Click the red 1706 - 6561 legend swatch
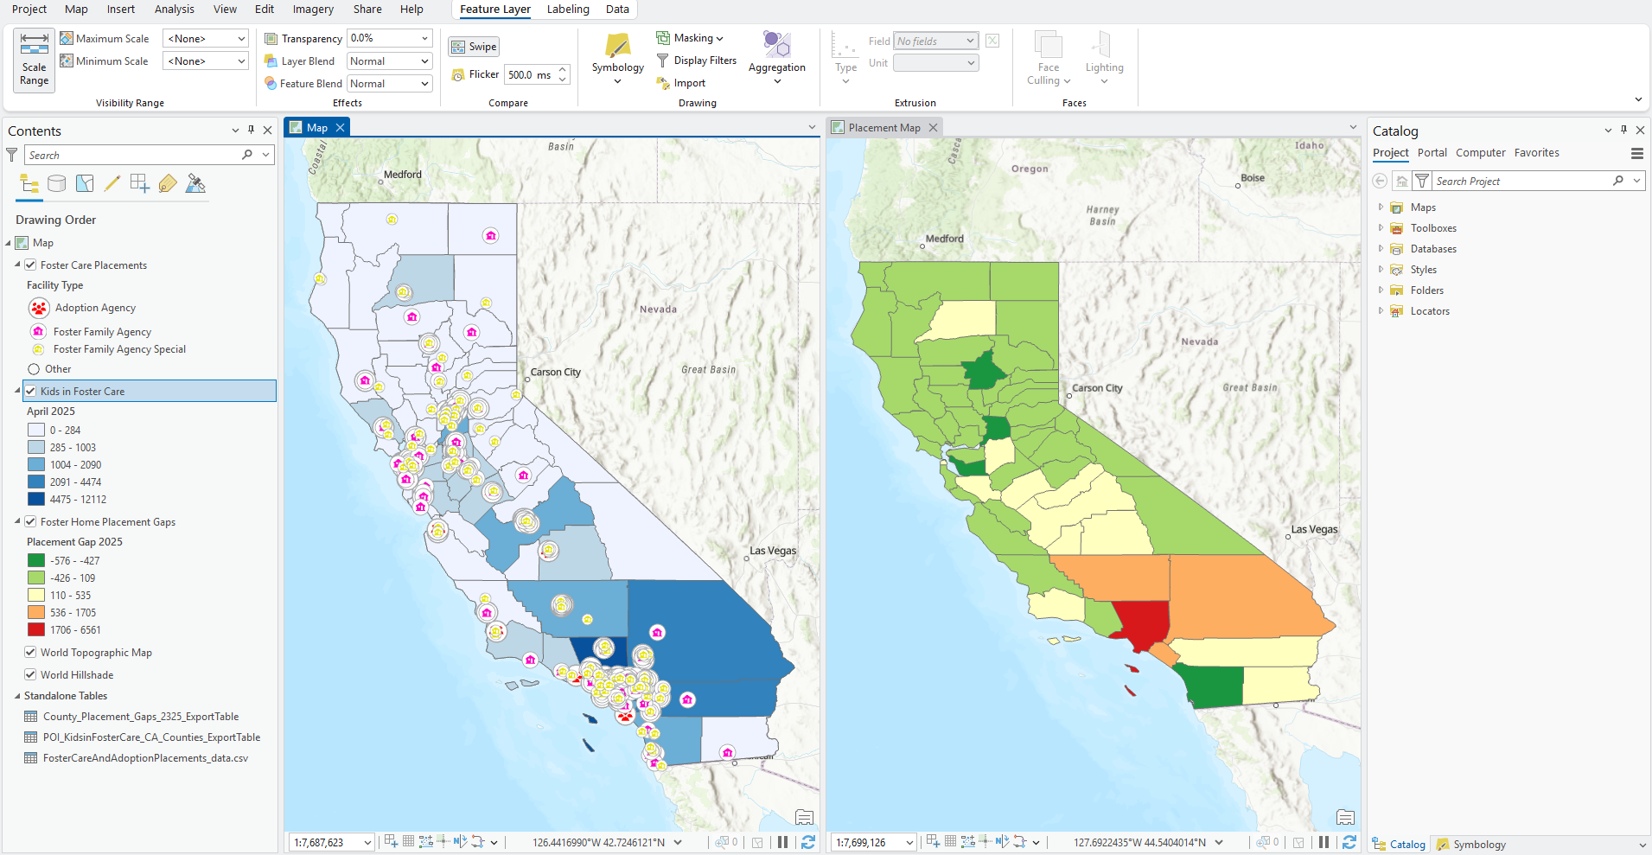The height and width of the screenshot is (855, 1652). pos(35,629)
